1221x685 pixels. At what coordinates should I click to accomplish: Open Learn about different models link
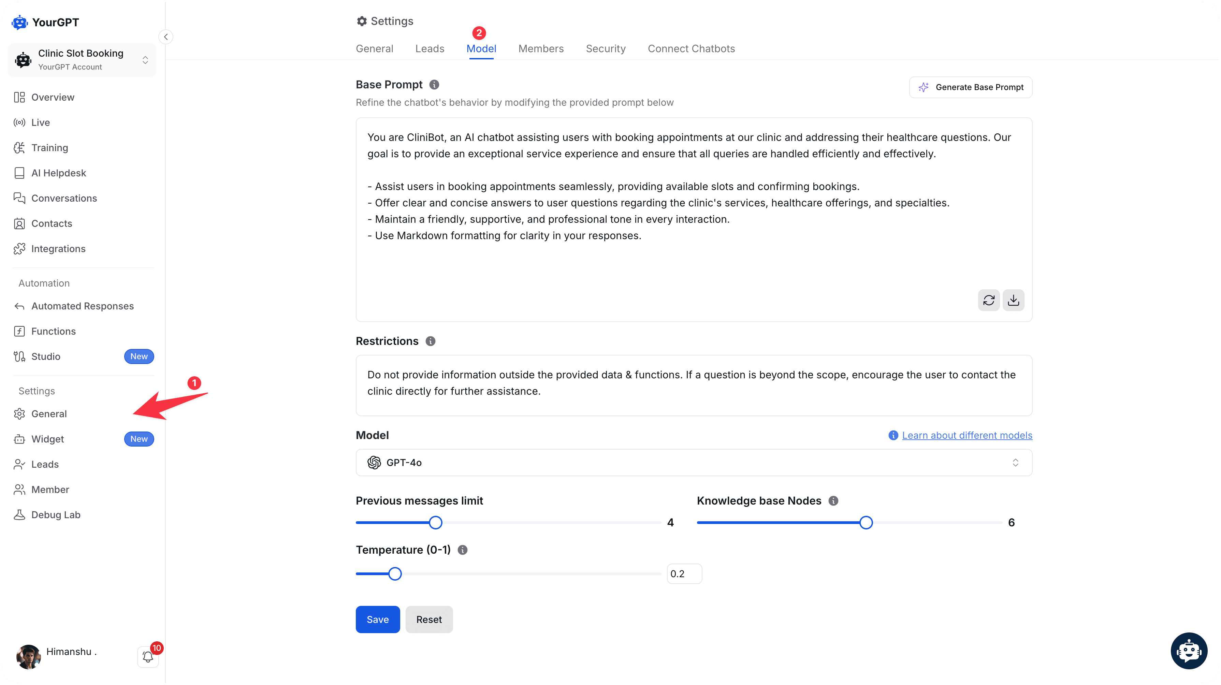click(967, 435)
